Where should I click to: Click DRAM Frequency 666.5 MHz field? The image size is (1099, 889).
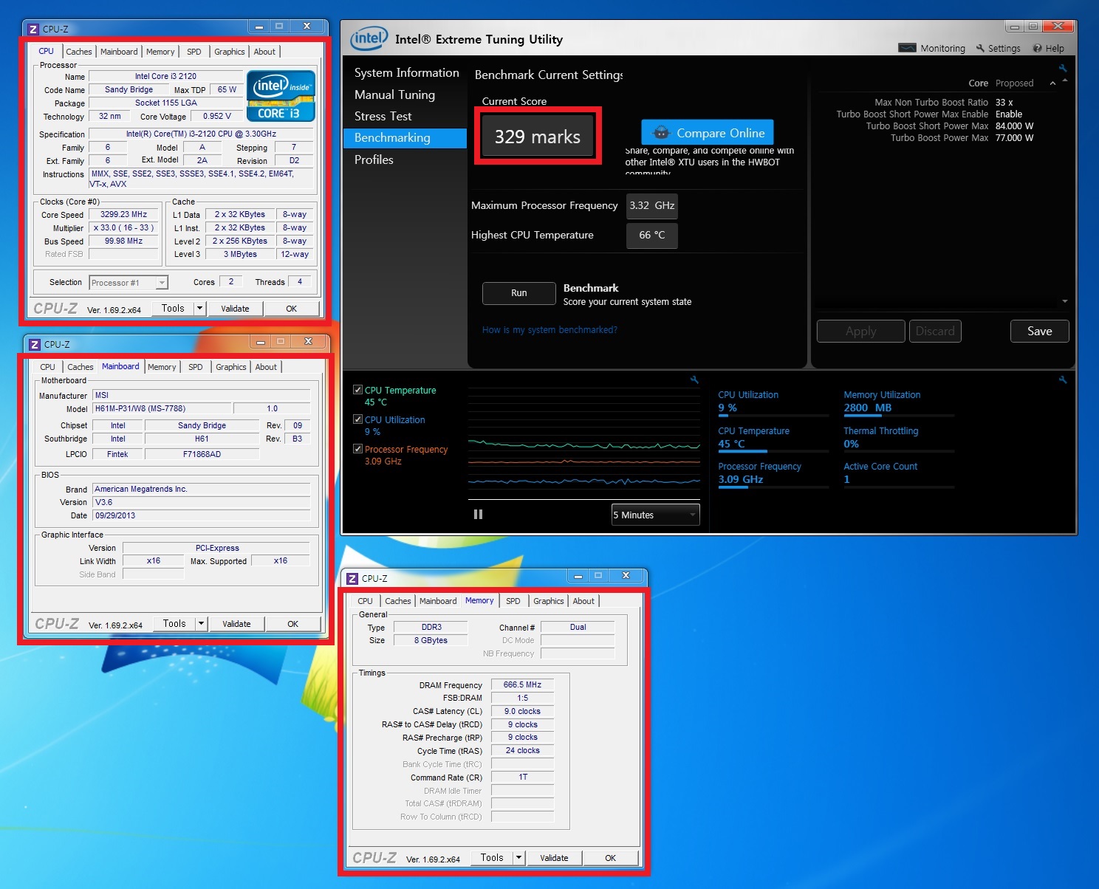point(522,685)
